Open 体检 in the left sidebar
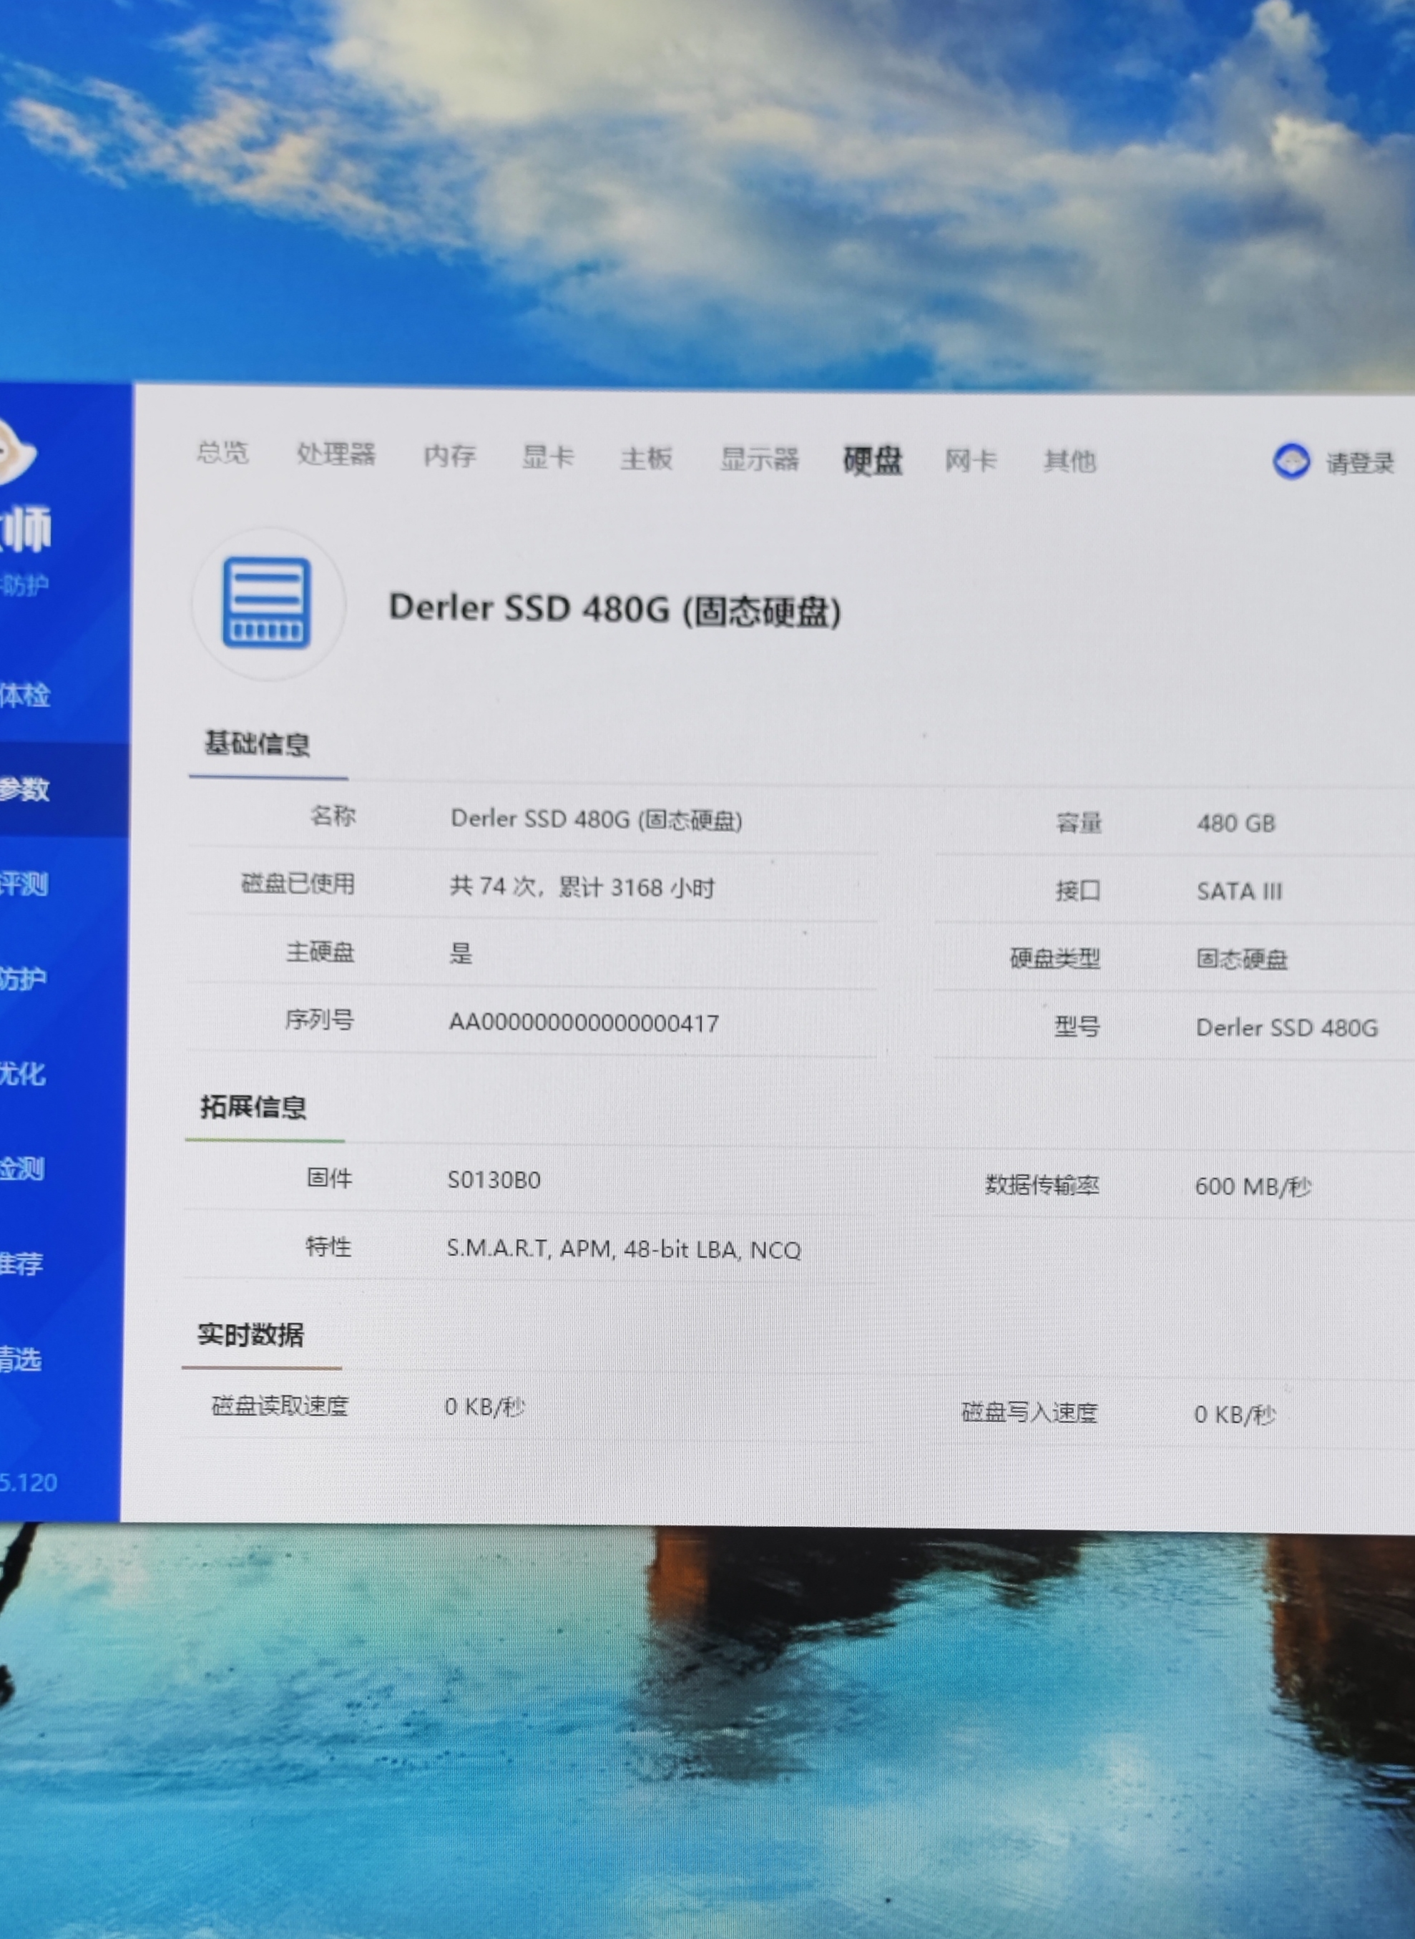Viewport: 1415px width, 1939px height. tap(26, 695)
